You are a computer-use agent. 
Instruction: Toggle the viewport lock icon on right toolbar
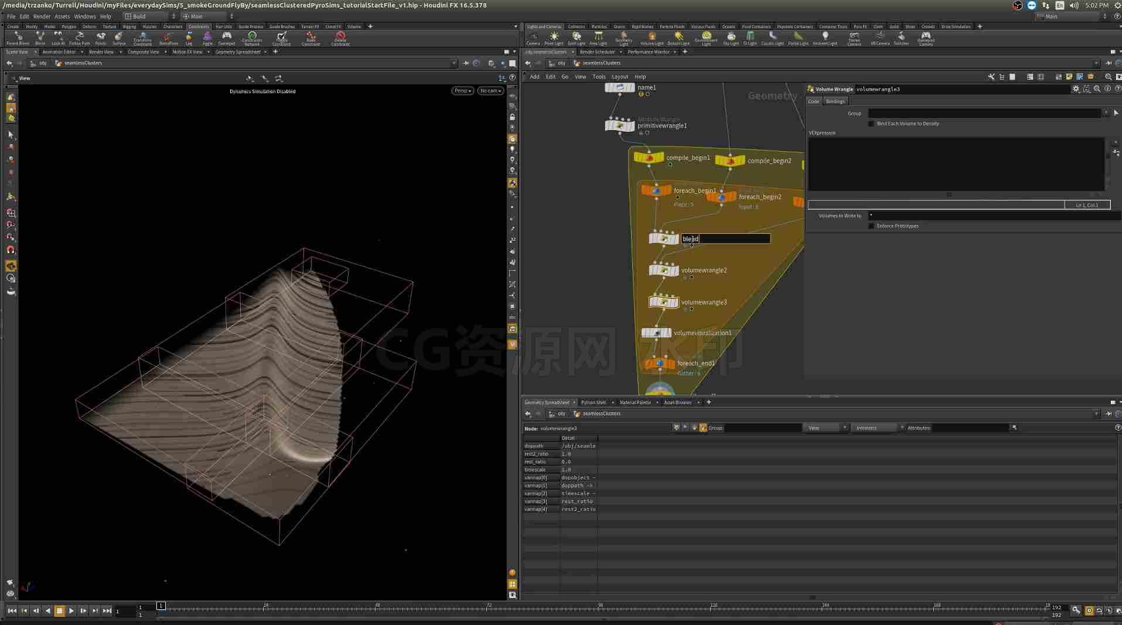pos(512,117)
